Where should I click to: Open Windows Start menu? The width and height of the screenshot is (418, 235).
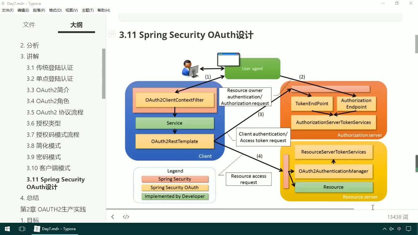[7, 229]
